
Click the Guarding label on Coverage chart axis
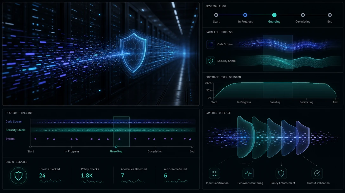click(x=275, y=102)
